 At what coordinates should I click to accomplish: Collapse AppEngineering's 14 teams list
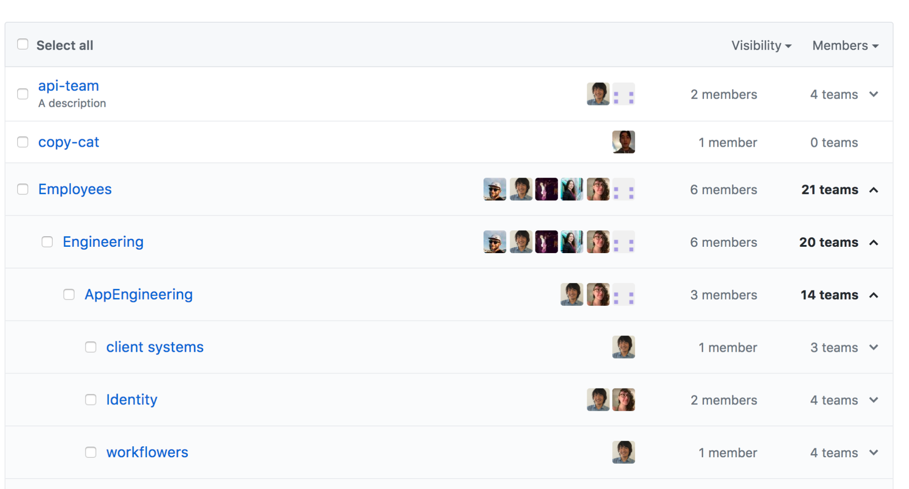click(x=874, y=295)
